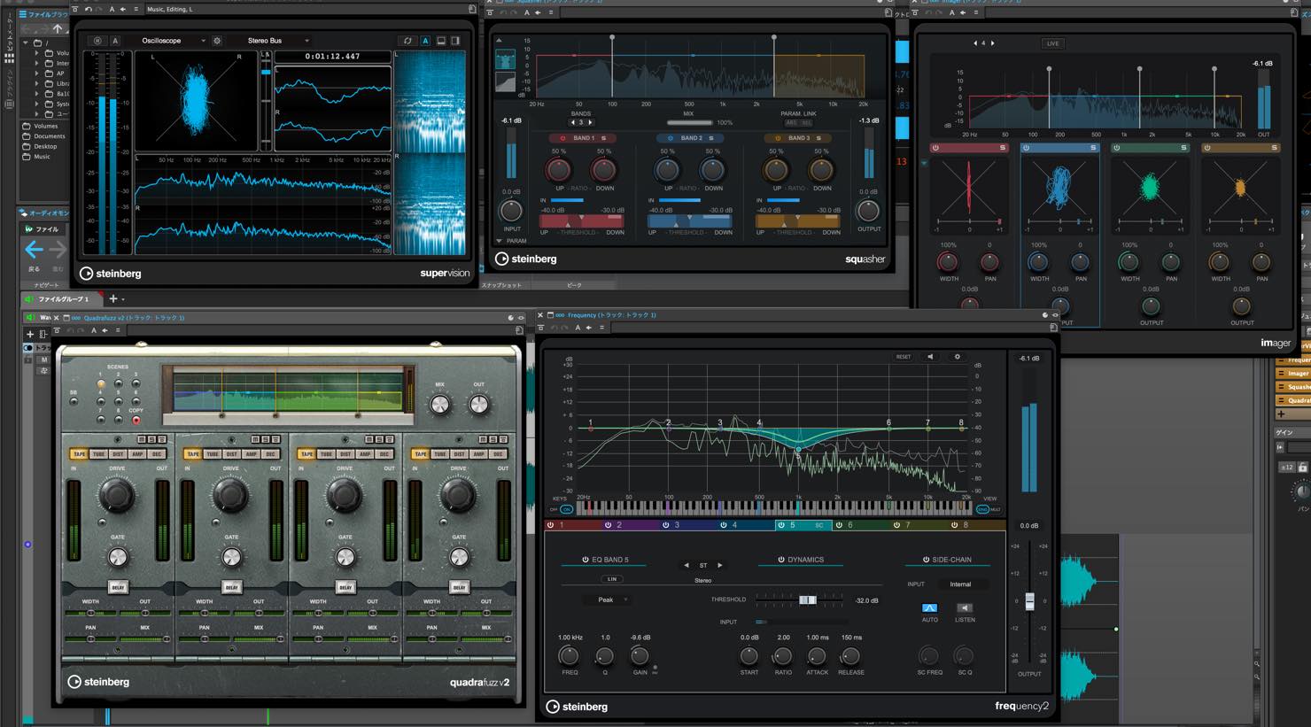This screenshot has height=727, width=1311.
Task: Increase Squasher BANDS count arrow
Action: point(591,122)
